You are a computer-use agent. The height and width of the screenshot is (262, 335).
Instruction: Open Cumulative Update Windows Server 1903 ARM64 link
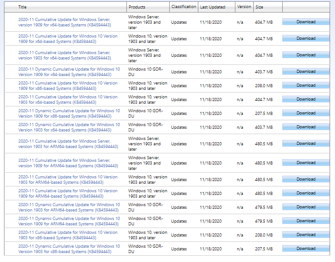[68, 144]
